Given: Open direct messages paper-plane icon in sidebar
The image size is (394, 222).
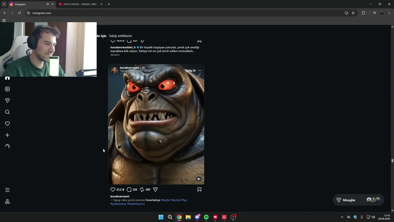Looking at the screenshot, I should tap(7, 101).
